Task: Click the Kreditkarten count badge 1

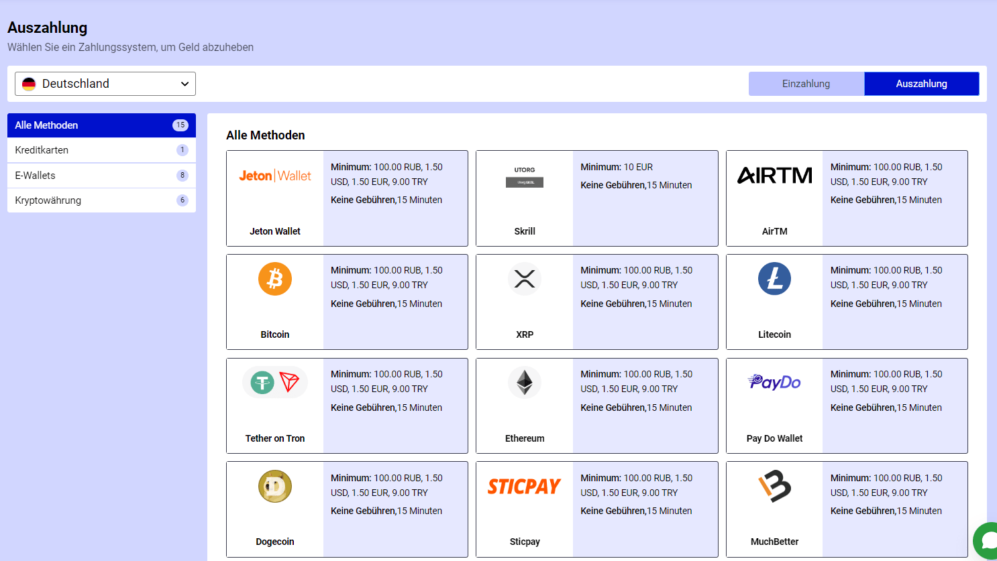Action: tap(182, 150)
